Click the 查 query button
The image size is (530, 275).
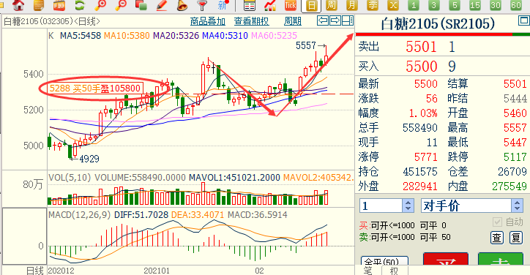[497, 238]
